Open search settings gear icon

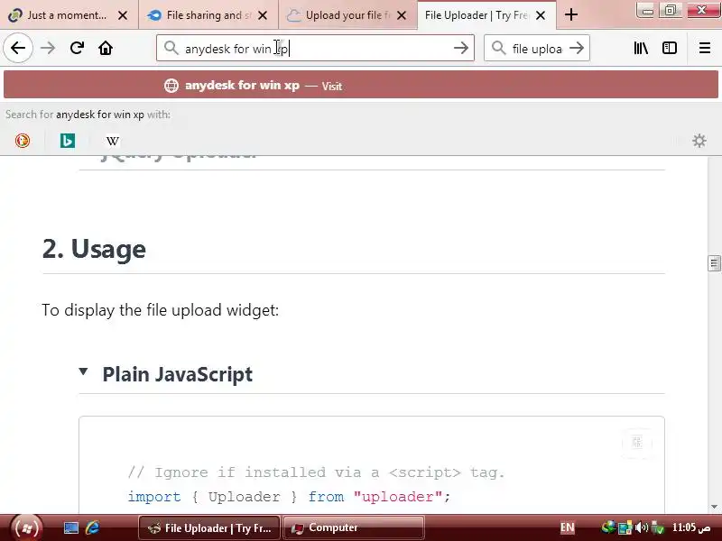pos(699,141)
